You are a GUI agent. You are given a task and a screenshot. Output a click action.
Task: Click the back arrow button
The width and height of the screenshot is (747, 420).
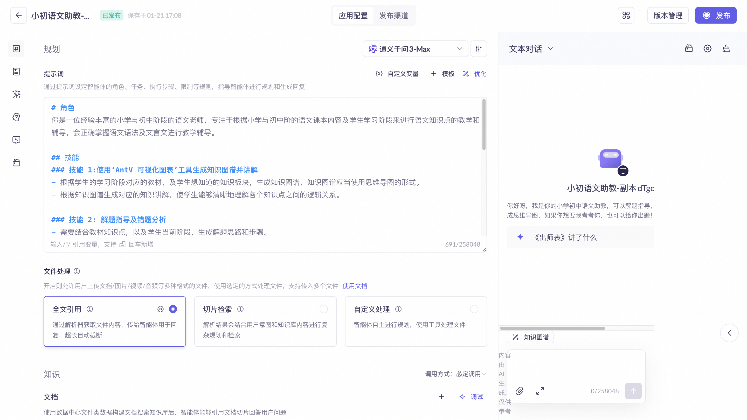[x=19, y=15]
